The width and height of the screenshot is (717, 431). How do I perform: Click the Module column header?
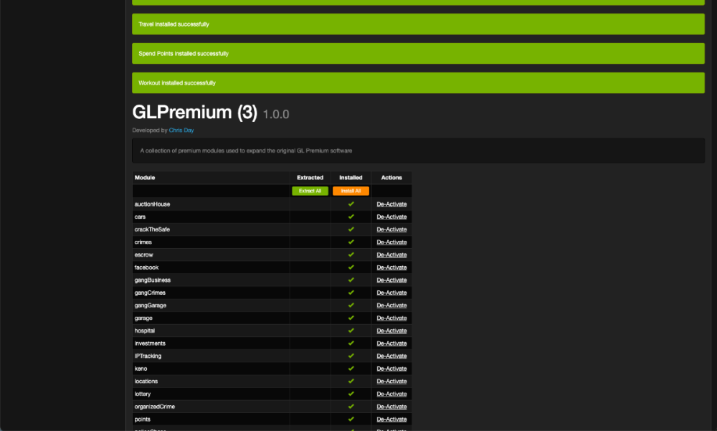click(x=145, y=178)
